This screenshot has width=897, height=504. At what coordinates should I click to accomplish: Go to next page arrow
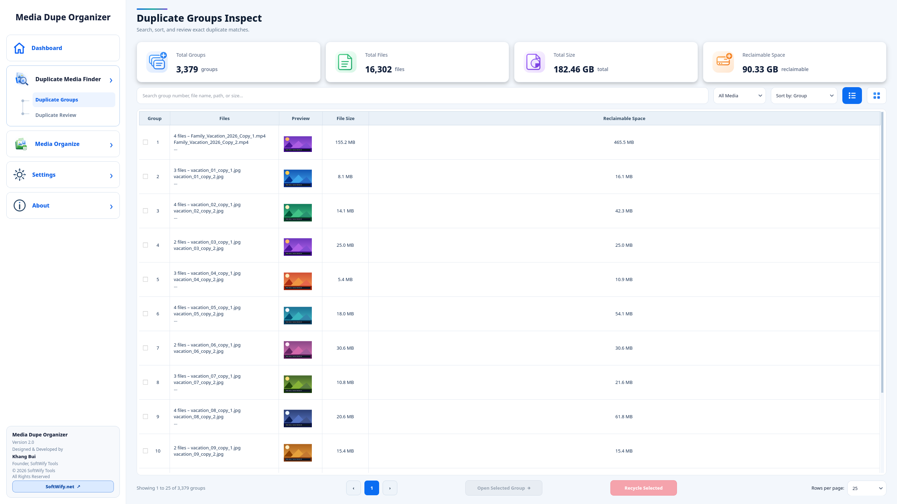[390, 488]
